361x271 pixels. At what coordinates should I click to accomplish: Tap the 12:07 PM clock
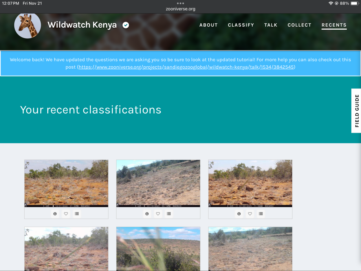point(11,3)
